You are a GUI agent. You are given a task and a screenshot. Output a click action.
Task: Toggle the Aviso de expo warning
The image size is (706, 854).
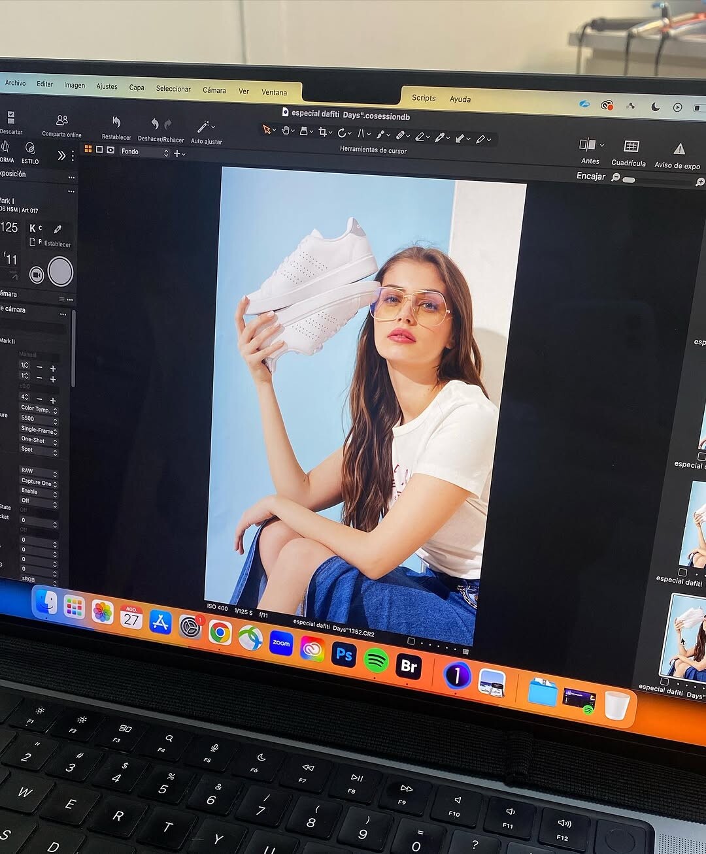tap(679, 149)
